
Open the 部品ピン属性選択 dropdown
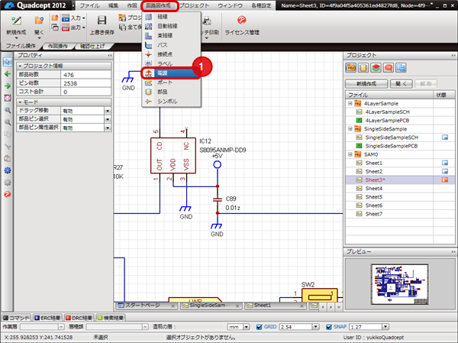pyautogui.click(x=108, y=128)
